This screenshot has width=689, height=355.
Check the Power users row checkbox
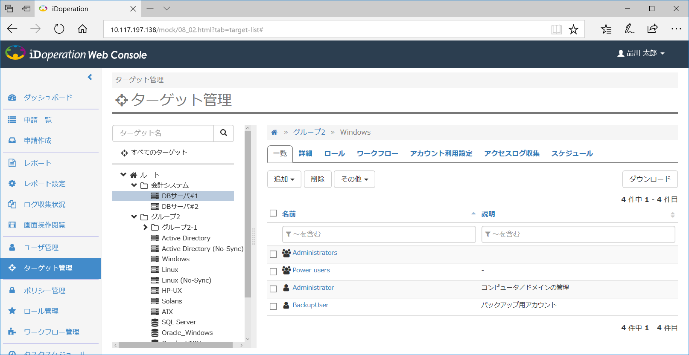(273, 271)
